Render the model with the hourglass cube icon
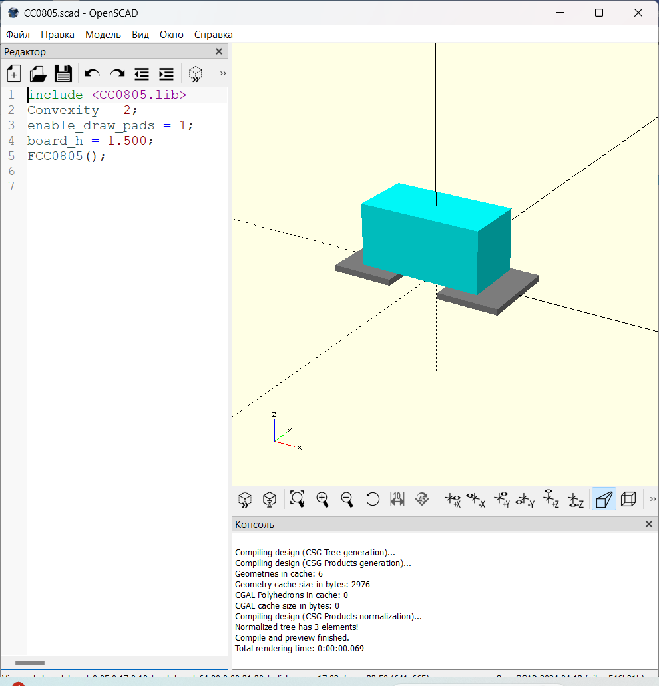659x686 pixels. [270, 499]
